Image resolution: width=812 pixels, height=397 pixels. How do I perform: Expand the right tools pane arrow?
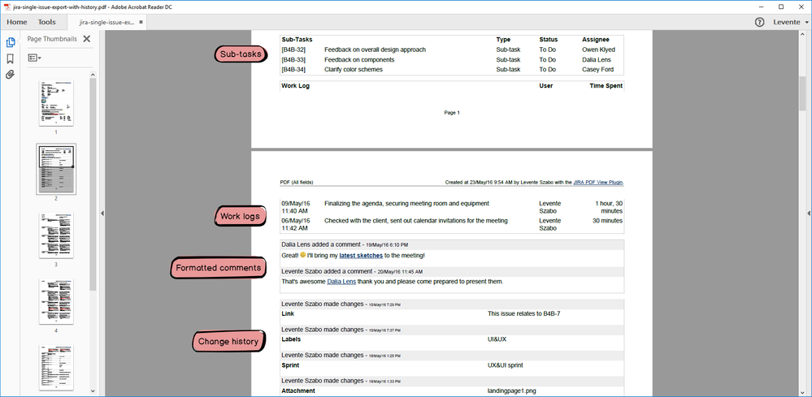coord(809,213)
